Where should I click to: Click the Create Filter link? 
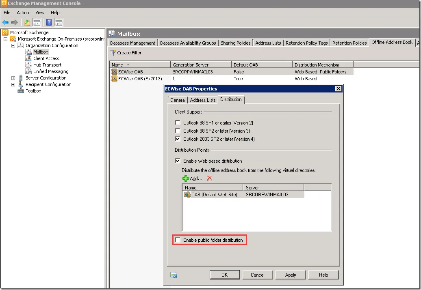(x=129, y=53)
